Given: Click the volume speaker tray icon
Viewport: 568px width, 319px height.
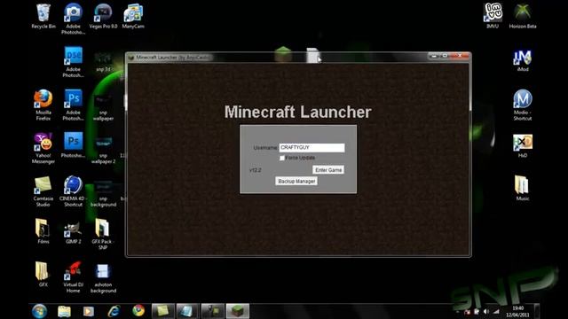Looking at the screenshot, I should point(485,312).
